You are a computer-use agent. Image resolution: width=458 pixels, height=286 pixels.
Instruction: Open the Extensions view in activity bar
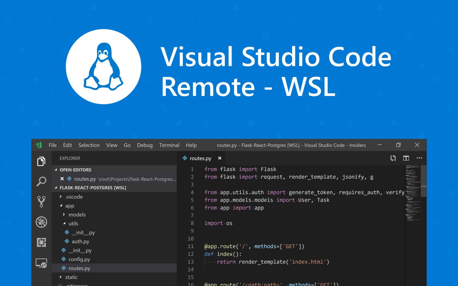point(41,242)
